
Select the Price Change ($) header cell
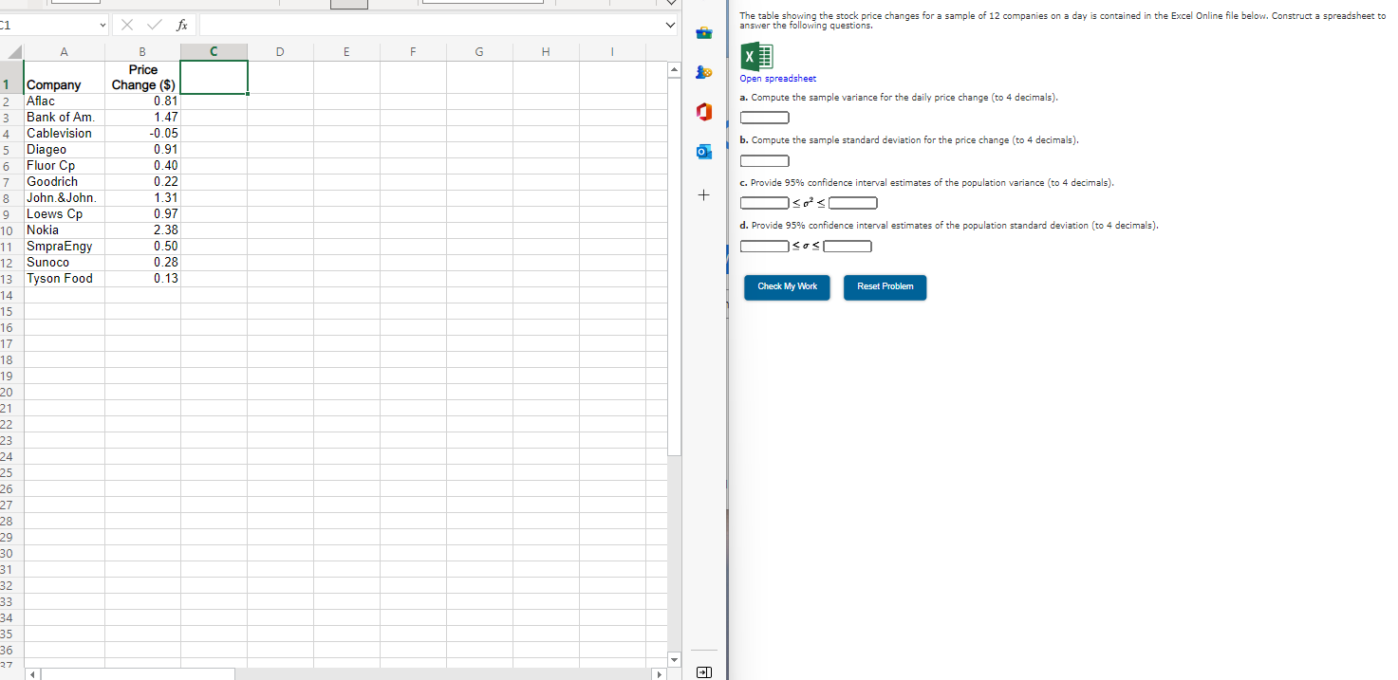pyautogui.click(x=142, y=77)
